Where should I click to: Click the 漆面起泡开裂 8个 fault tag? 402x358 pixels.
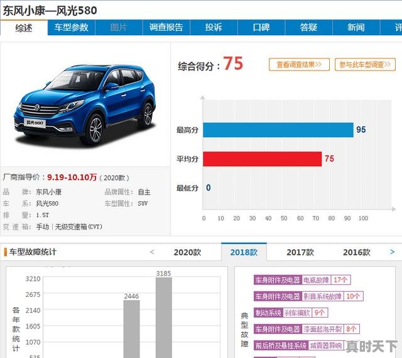click(x=307, y=329)
